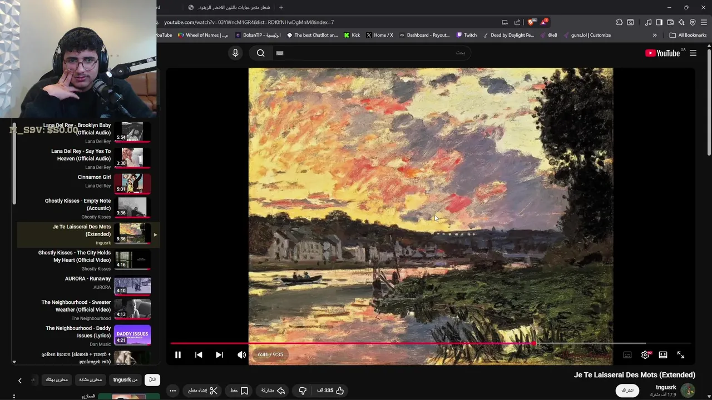The image size is (712, 400).
Task: Open the All Bookmarks folder
Action: (688, 35)
